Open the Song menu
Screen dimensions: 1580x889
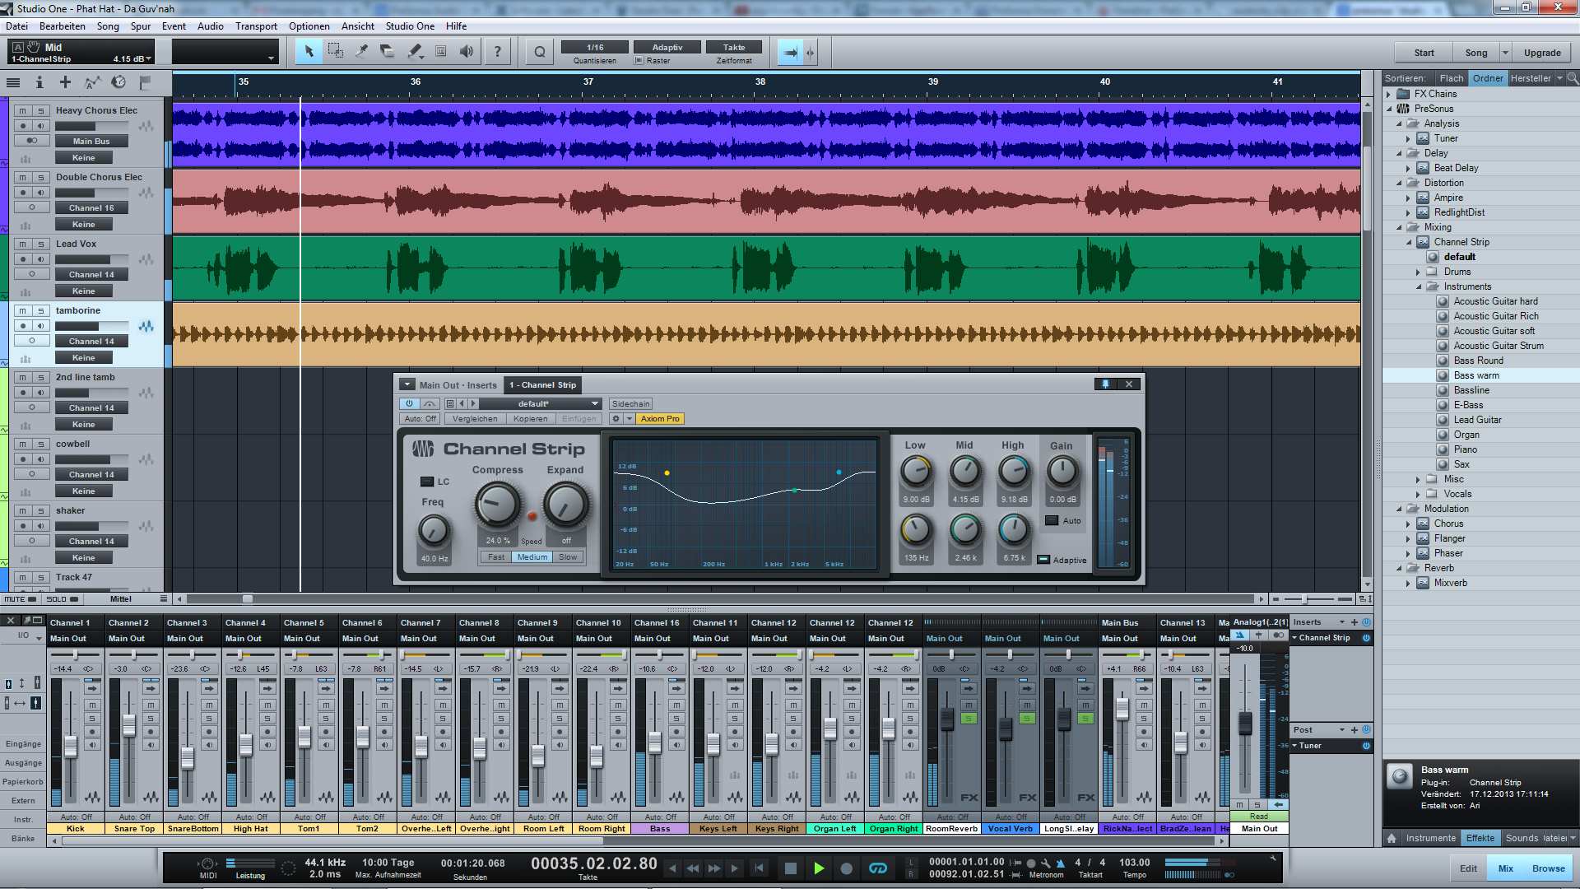108,26
